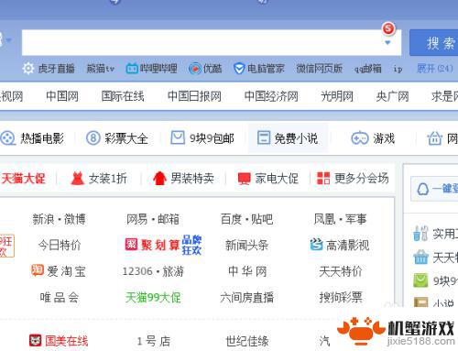Click the QQ penguin icon in login box
The image size is (458, 351).
click(x=422, y=190)
